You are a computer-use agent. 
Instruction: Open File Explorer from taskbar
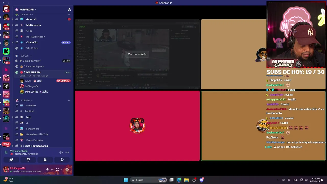point(186,180)
